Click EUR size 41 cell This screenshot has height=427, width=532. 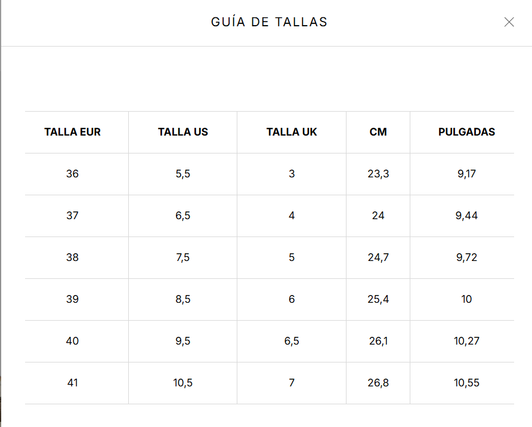coord(72,383)
